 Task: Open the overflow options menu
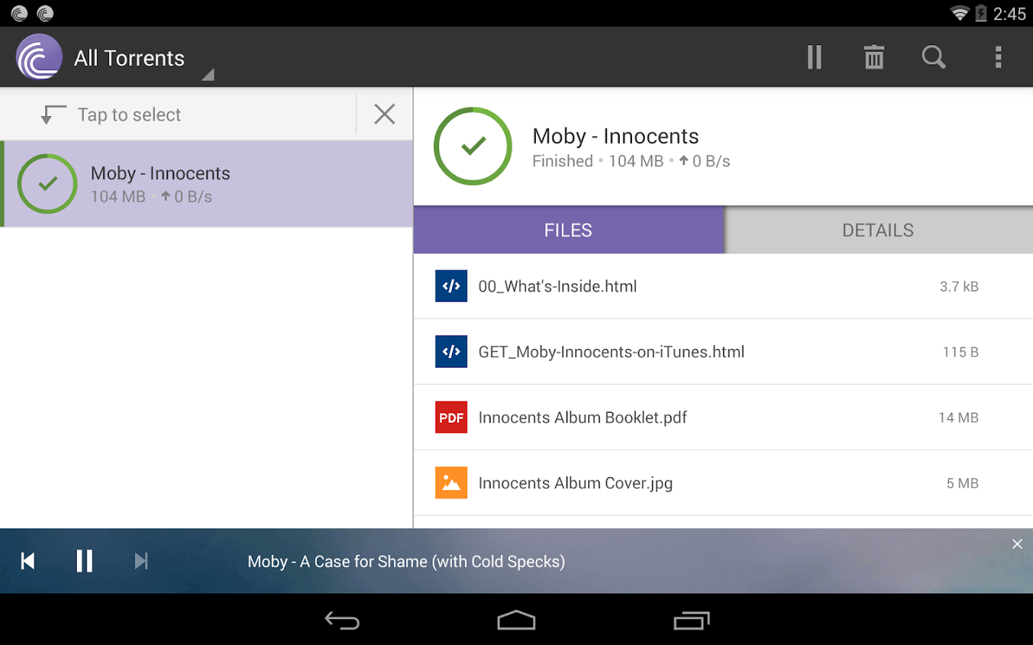998,57
